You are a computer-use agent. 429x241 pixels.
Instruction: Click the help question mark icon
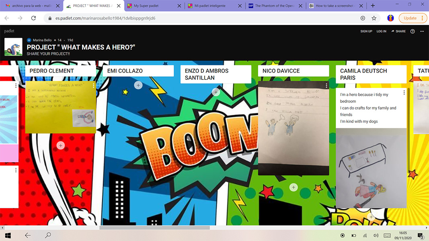coord(413,31)
